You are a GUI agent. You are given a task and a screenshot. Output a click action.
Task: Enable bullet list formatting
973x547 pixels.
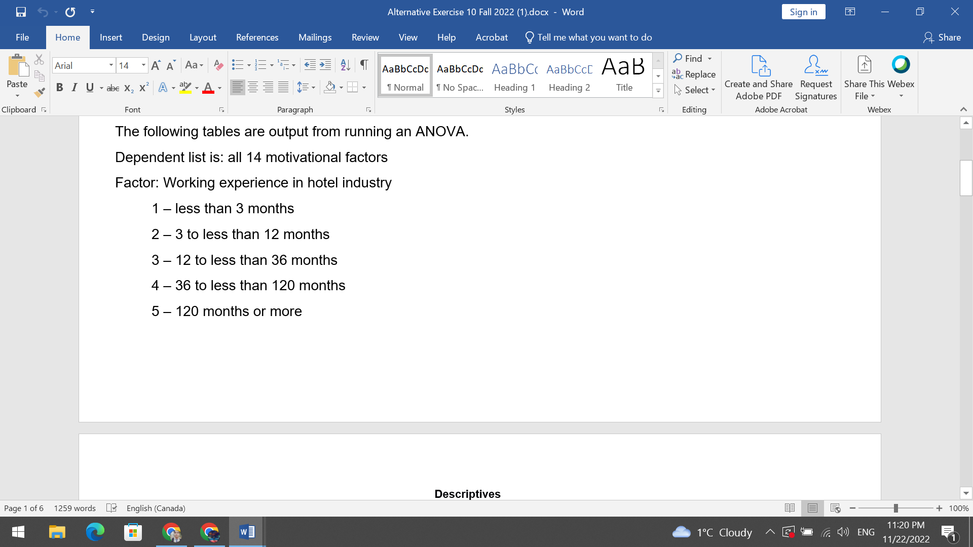[x=237, y=65]
